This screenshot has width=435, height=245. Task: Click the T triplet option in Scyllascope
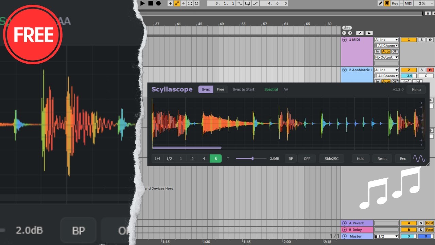[228, 159]
